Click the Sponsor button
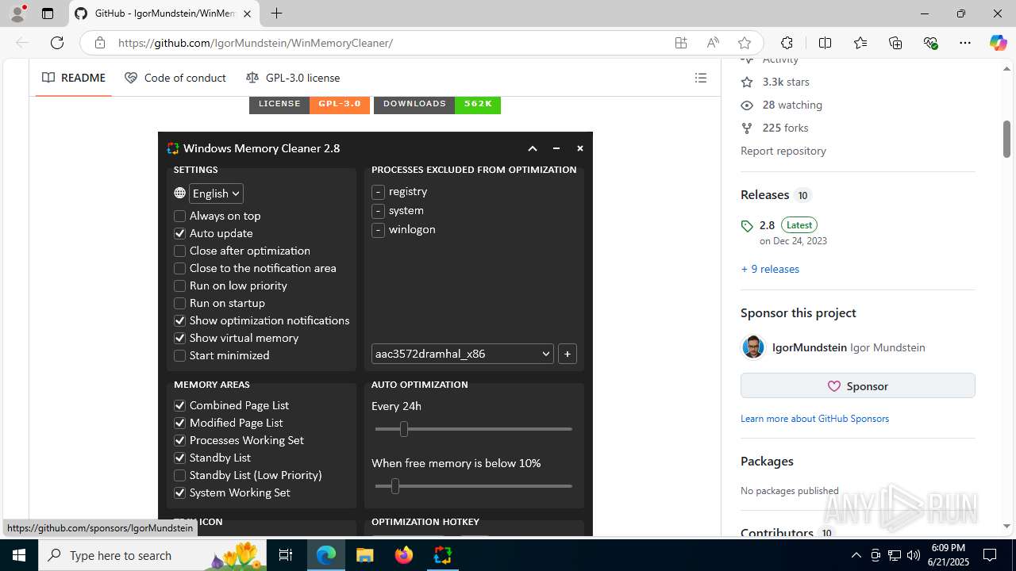Screen dimensions: 1016x571 (x=857, y=386)
